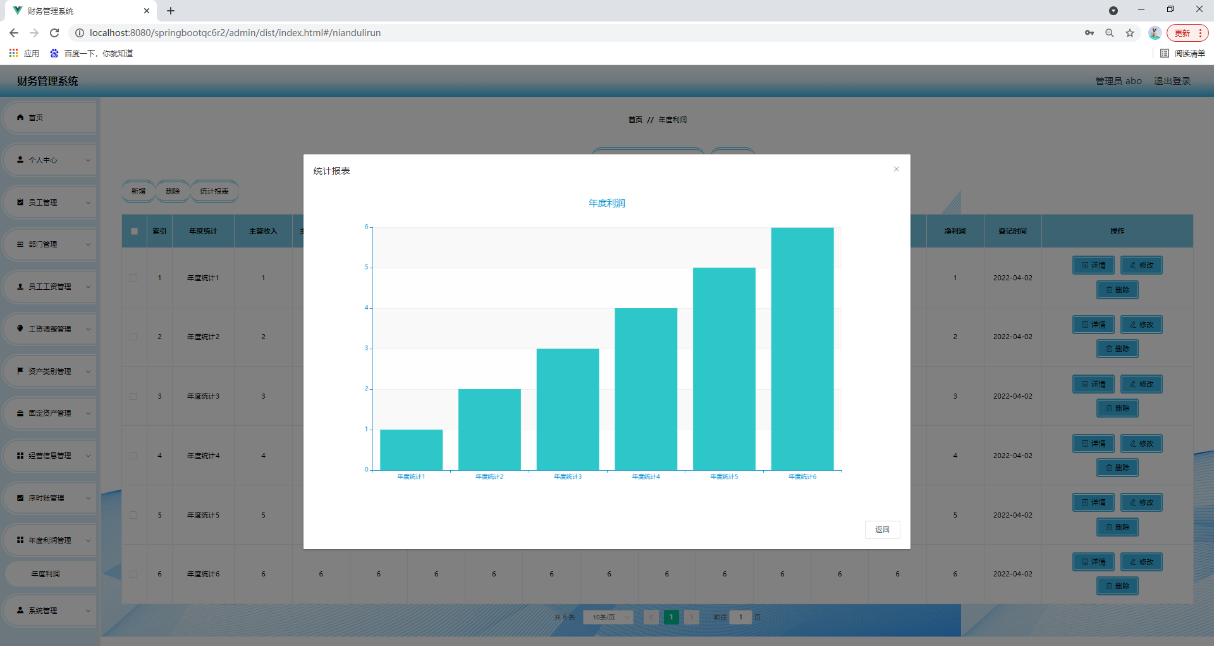The image size is (1214, 646).
Task: Reload the page with refresh icon
Action: click(x=54, y=33)
